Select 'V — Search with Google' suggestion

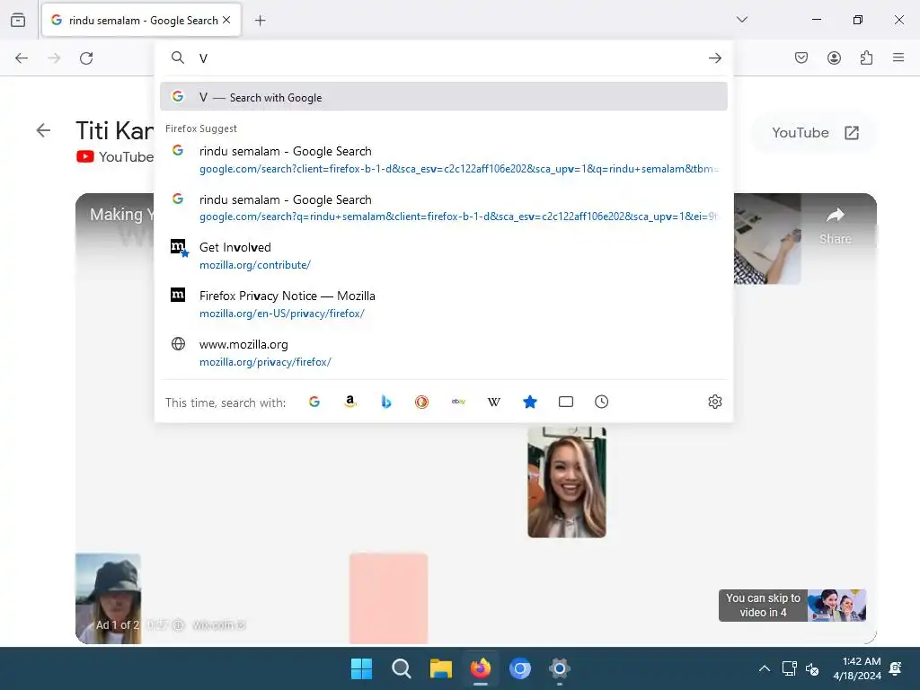(444, 97)
